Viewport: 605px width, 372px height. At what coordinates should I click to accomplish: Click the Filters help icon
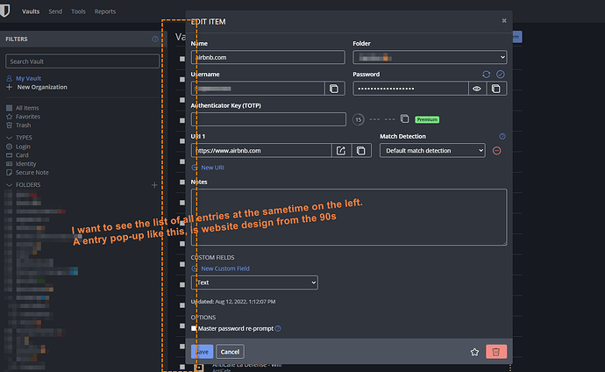155,39
